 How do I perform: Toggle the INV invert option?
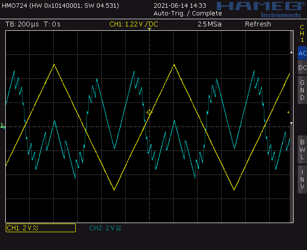pos(302,179)
